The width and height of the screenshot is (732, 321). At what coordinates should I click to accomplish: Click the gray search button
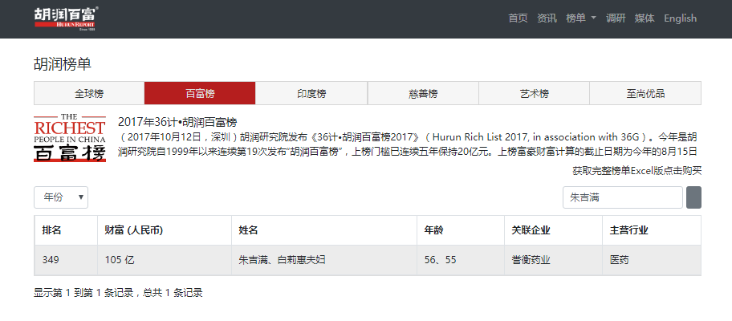[x=693, y=197]
